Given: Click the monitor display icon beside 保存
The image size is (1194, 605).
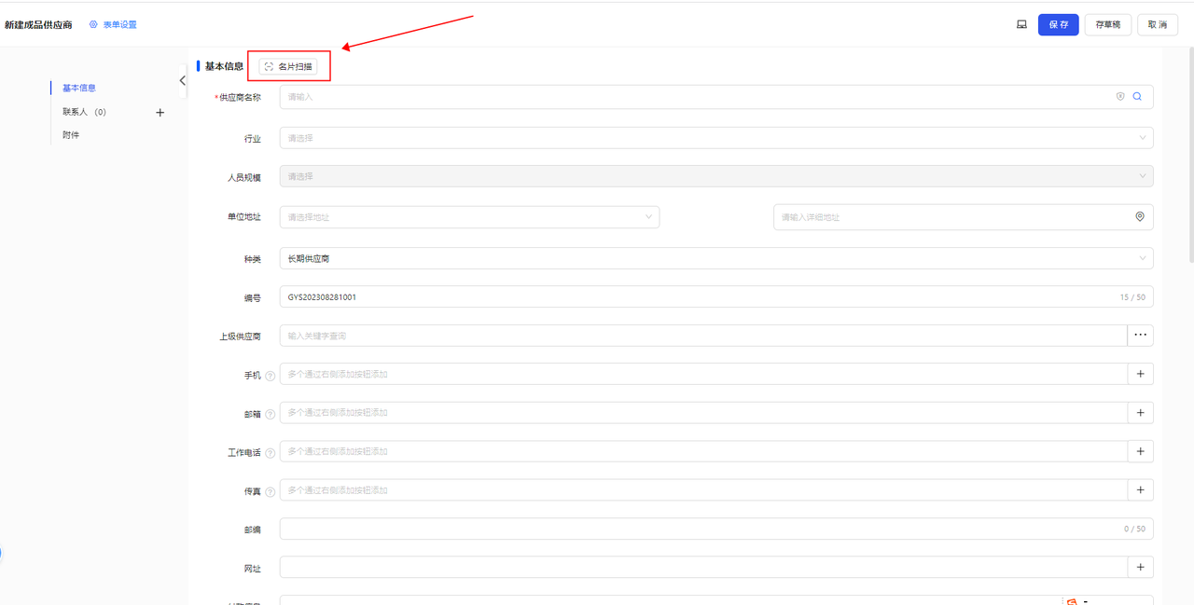Looking at the screenshot, I should (1021, 24).
